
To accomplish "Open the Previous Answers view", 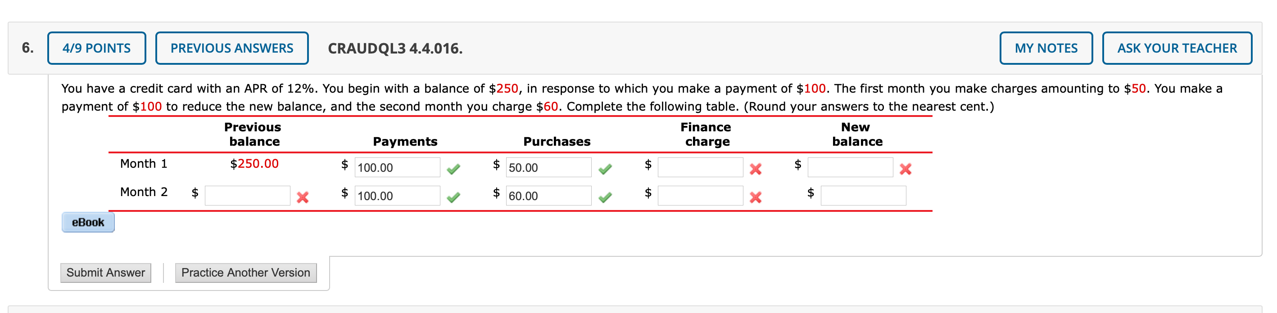I will pyautogui.click(x=231, y=48).
